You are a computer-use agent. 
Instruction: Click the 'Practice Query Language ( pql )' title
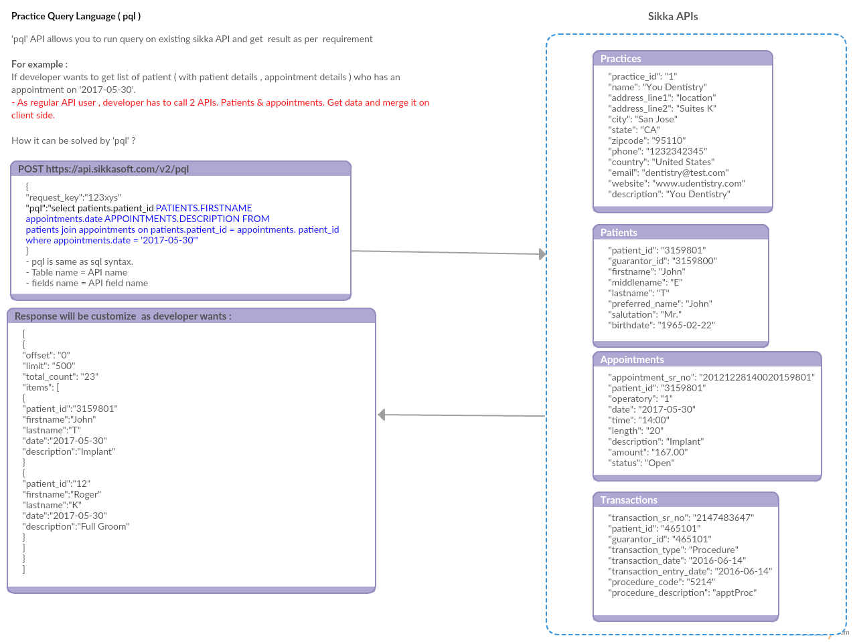point(76,16)
